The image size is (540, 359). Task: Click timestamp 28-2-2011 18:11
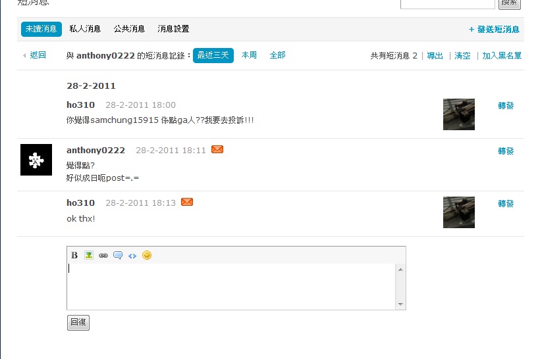click(171, 151)
